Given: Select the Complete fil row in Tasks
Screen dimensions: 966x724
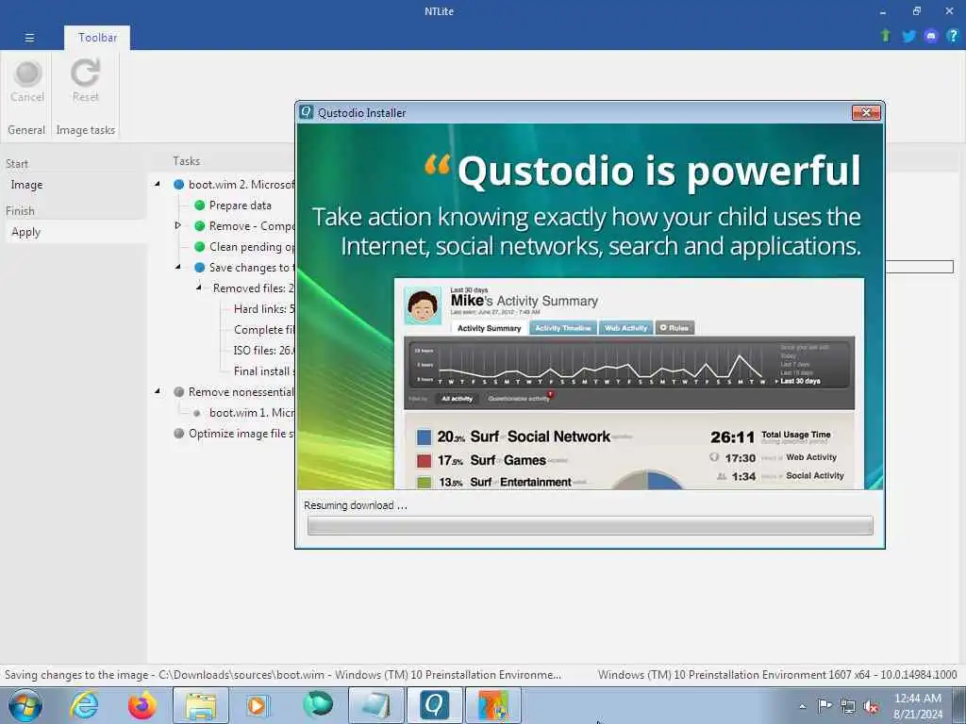Looking at the screenshot, I should click(x=264, y=330).
